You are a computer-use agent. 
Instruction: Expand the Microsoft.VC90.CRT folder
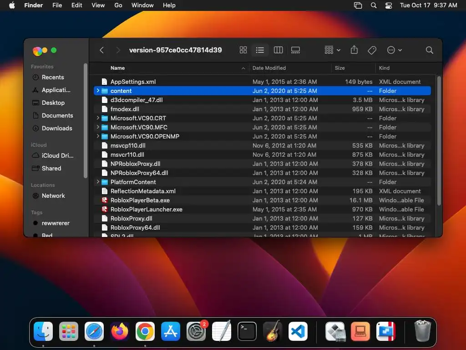pos(98,118)
